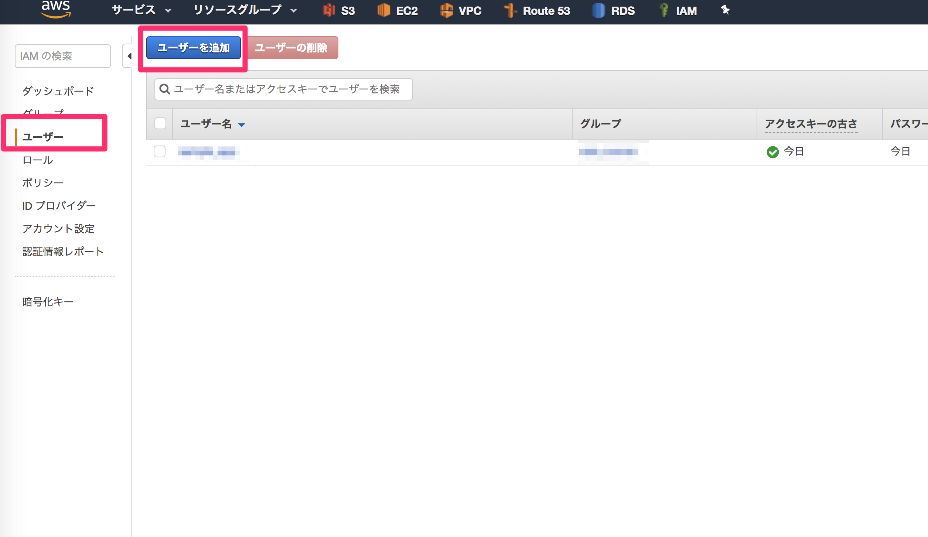Open the EC2 service shortcut icon
Viewport: 928px width, 537px height.
pyautogui.click(x=384, y=10)
